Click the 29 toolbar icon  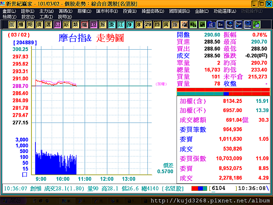[x=147, y=25]
